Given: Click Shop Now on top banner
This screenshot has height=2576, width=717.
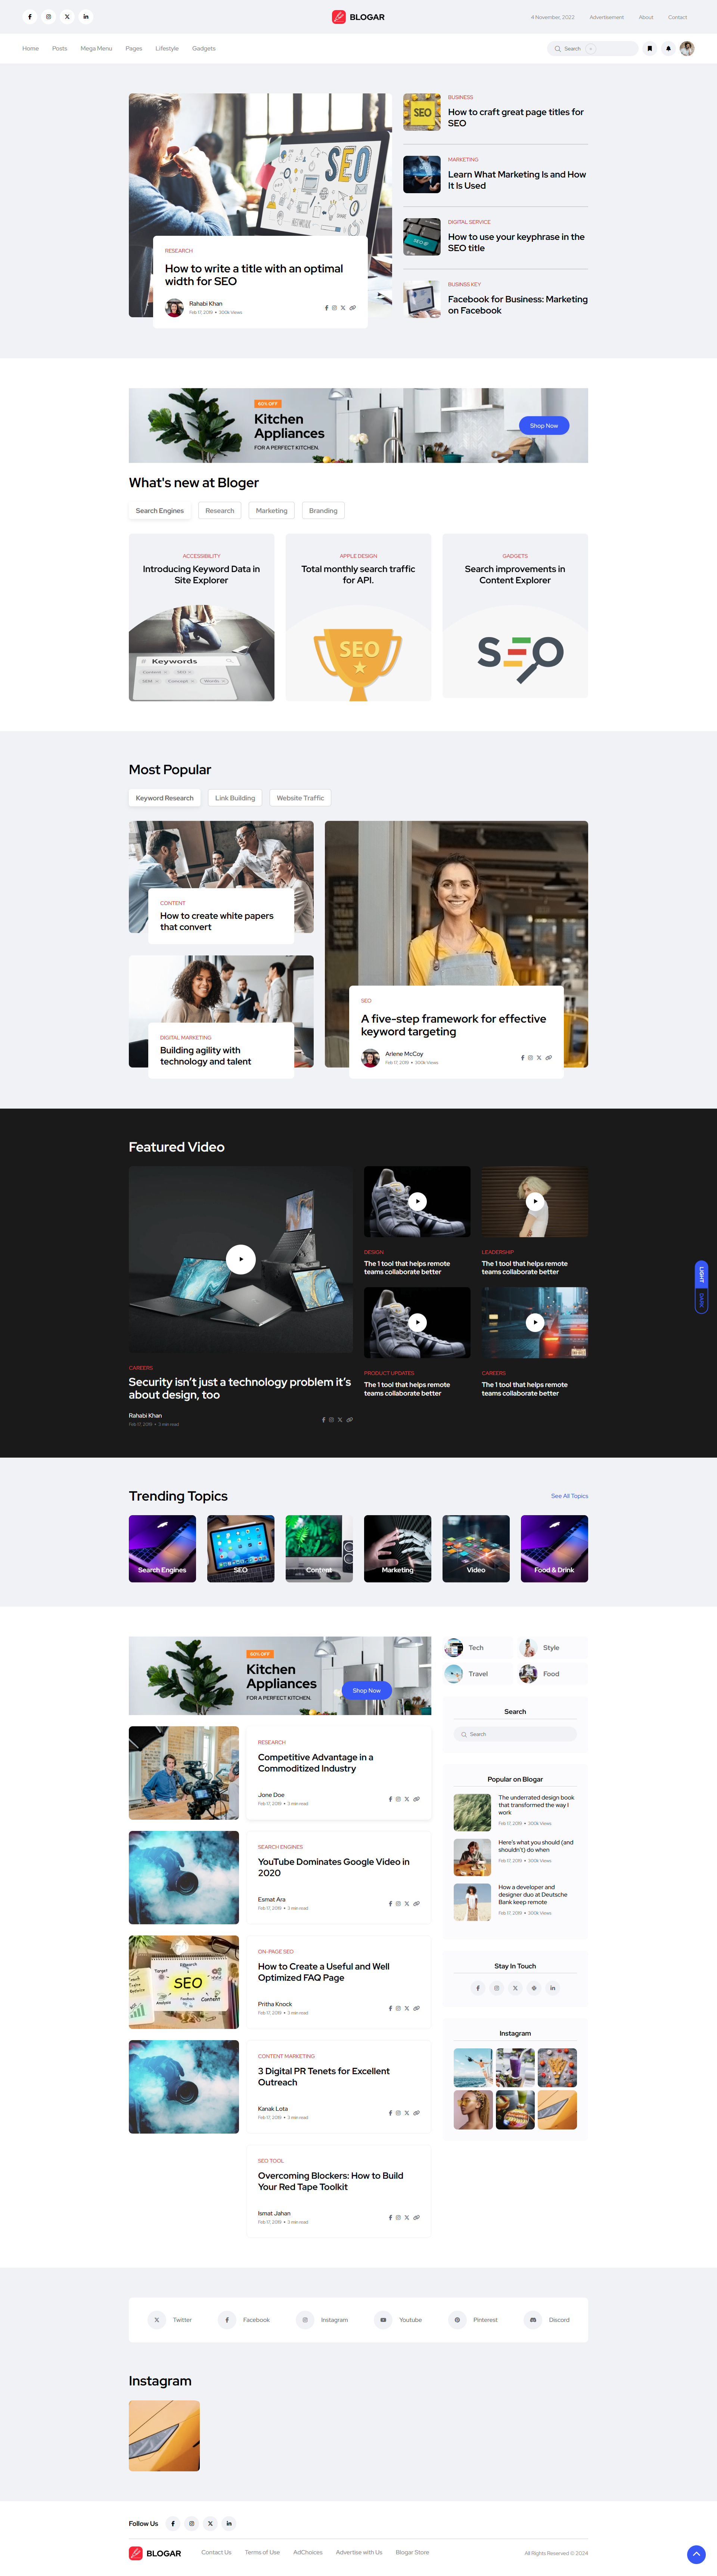Looking at the screenshot, I should (x=544, y=426).
